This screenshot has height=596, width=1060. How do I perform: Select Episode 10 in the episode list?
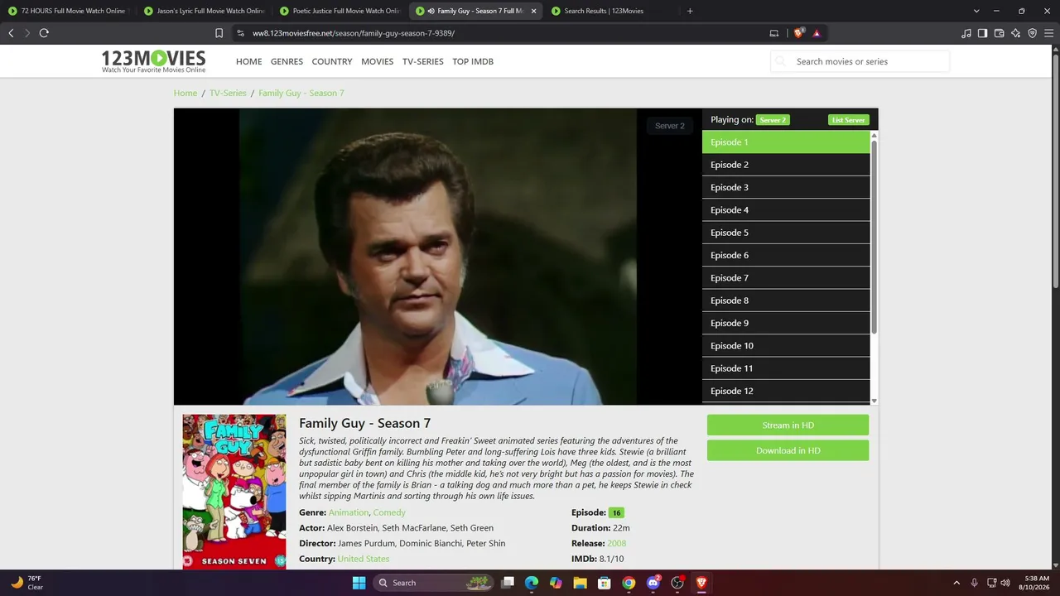pyautogui.click(x=786, y=346)
